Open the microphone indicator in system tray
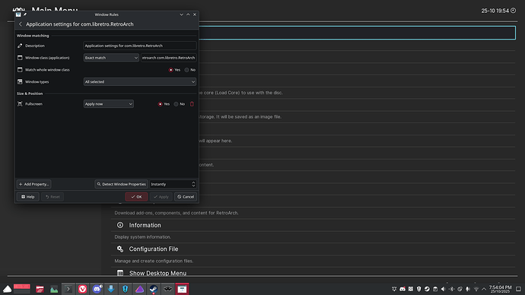The image size is (525, 295). (468, 289)
